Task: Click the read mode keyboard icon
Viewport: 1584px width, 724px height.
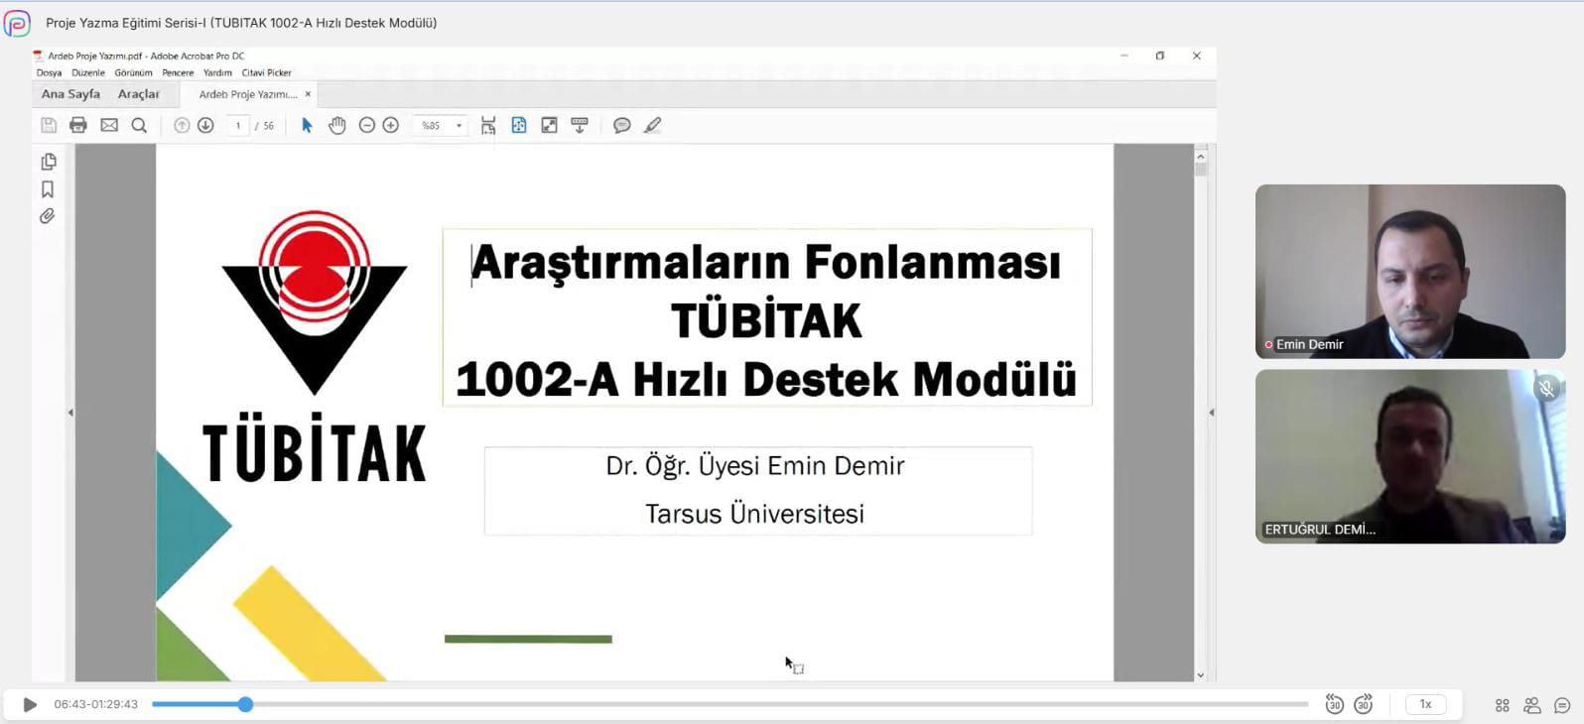Action: point(580,125)
